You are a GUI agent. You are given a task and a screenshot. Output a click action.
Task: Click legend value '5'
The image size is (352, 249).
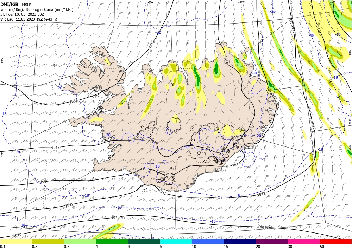[x=161, y=247]
